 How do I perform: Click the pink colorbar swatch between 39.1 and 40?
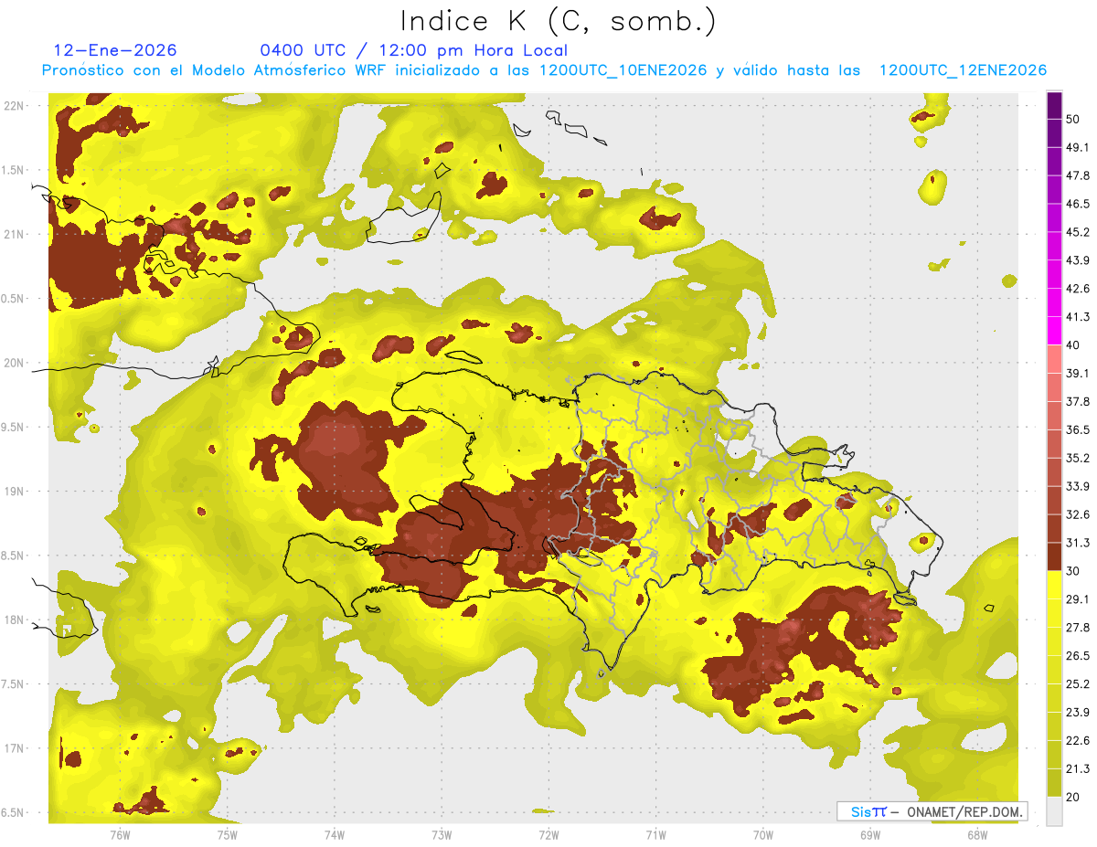1054,359
